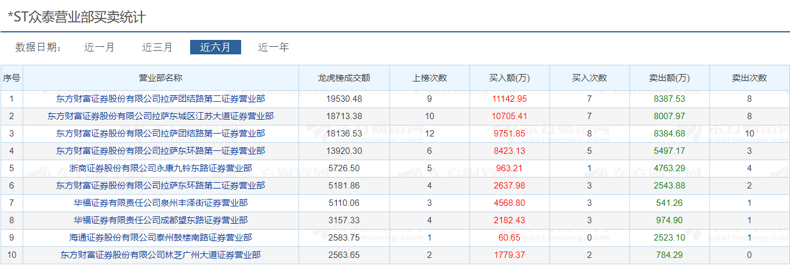Viewport: 790px width, 266px height.
Task: Open 浙商证券永康九铃东路证券营业部 link
Action: click(x=161, y=168)
